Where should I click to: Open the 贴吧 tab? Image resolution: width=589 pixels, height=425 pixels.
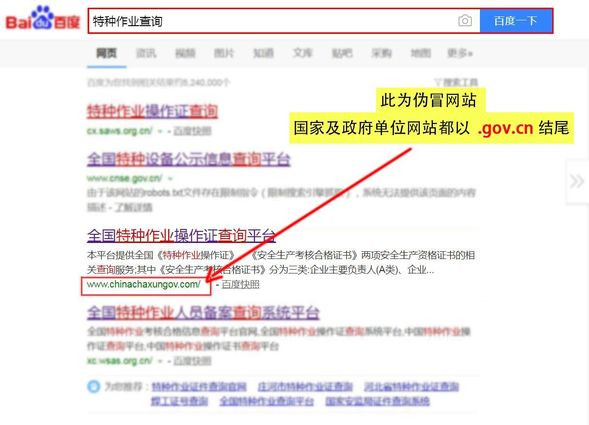pos(342,53)
